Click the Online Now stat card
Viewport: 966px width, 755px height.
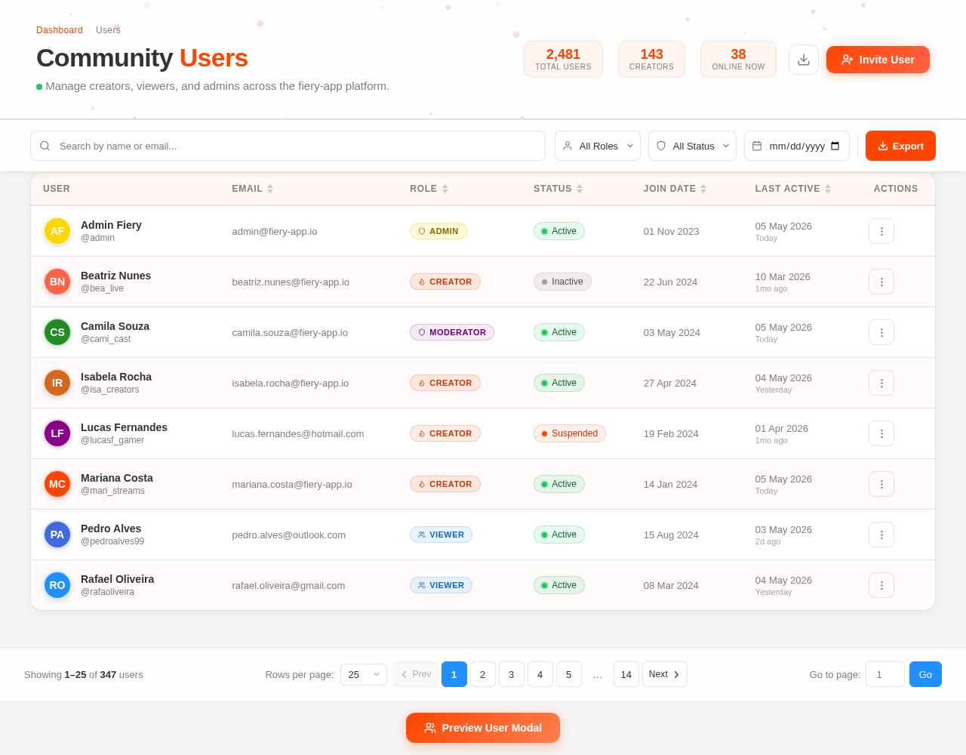point(738,60)
